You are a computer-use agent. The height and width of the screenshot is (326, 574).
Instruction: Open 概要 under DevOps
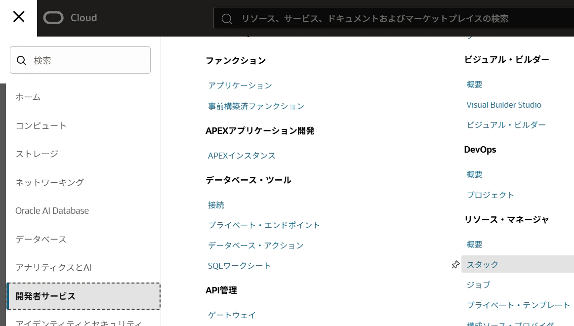pos(474,174)
